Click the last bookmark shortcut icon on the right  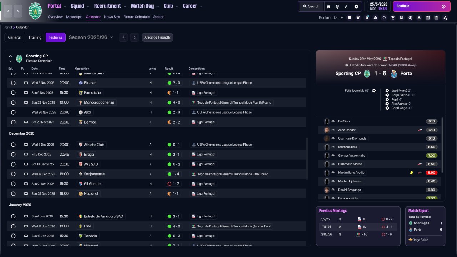click(445, 17)
